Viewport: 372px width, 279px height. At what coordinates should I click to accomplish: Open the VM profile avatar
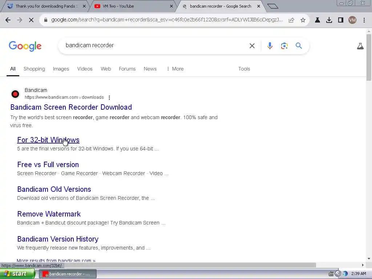click(352, 20)
